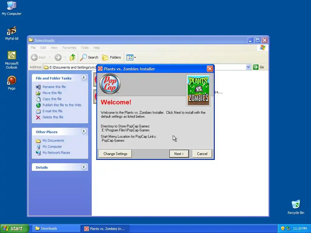
Task: Open the Help menu in Downloads window
Action: point(96,48)
